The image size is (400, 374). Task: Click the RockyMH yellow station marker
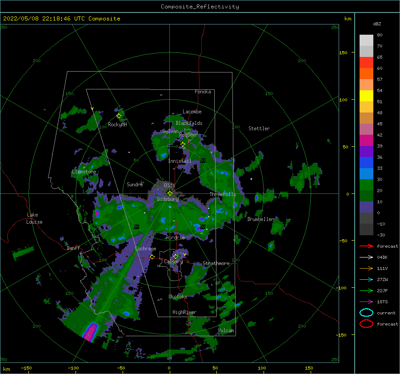coord(119,116)
